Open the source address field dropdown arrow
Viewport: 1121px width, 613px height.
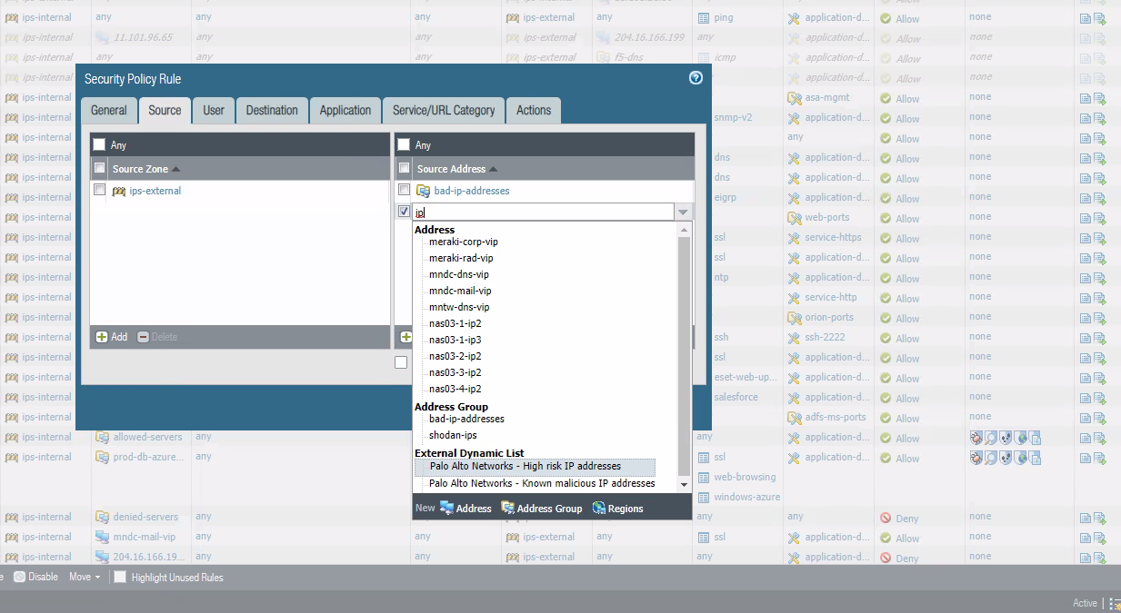(x=683, y=211)
